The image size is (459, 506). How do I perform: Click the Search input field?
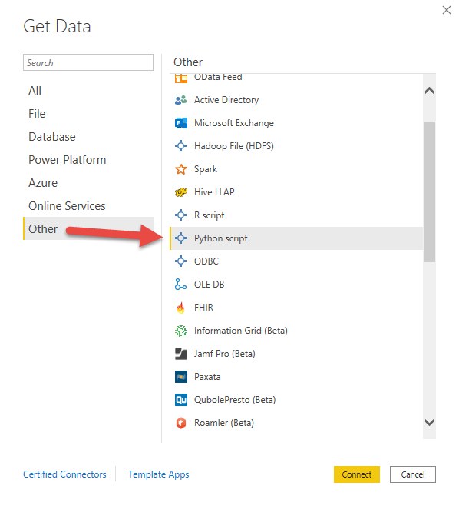[x=88, y=62]
